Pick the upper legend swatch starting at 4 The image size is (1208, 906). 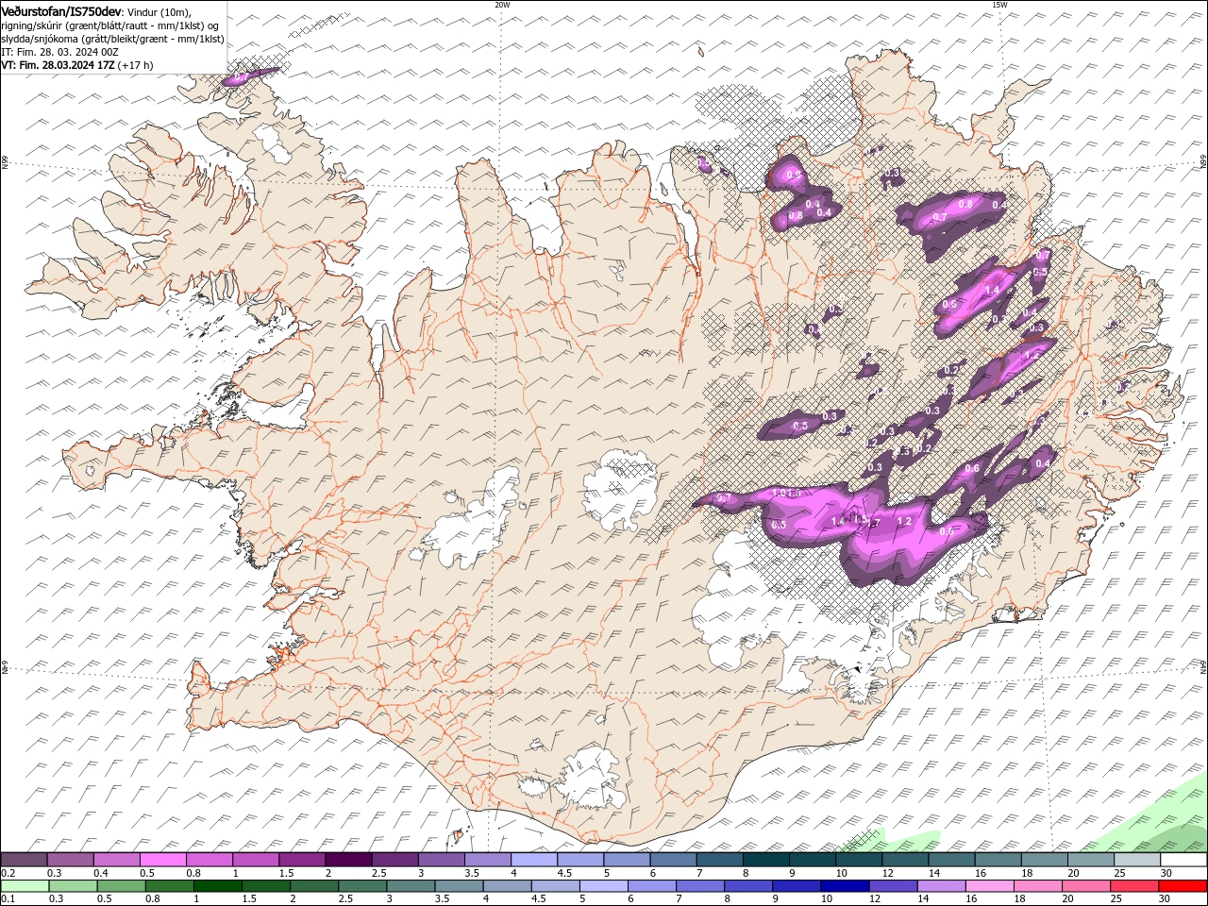tap(533, 860)
